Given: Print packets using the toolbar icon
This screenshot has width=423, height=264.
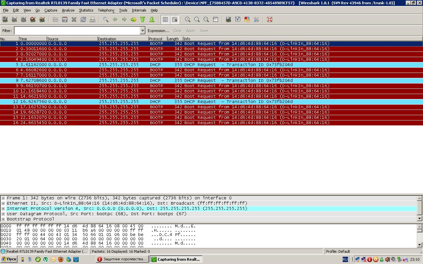Looking at the screenshot, I should point(93,19).
